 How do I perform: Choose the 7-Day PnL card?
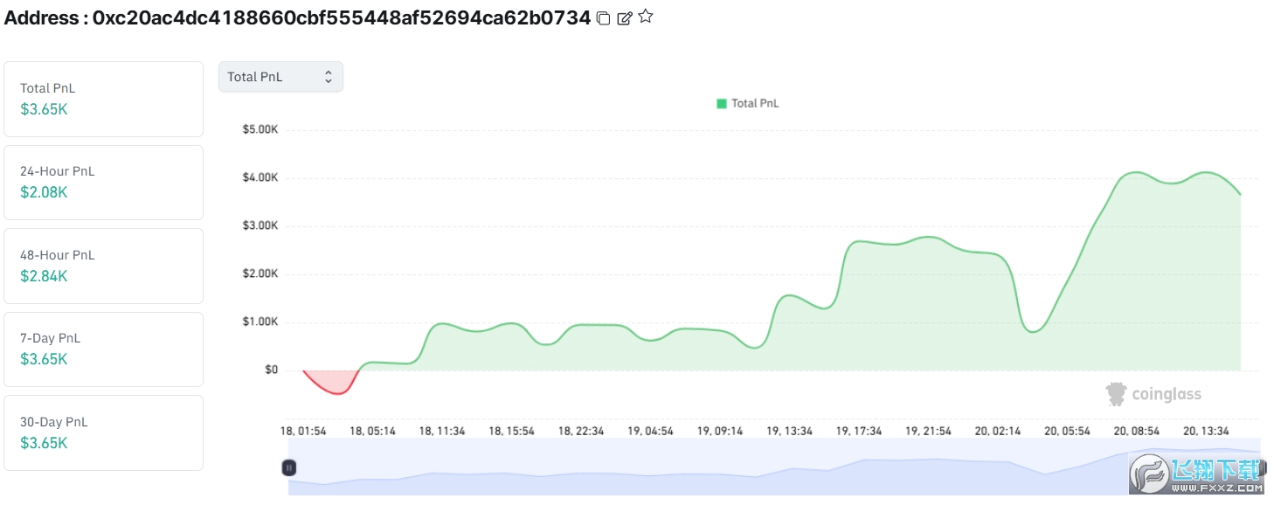point(103,349)
